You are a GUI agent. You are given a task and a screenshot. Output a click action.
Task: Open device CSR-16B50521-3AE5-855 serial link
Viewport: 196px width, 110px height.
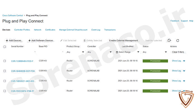click(x=24, y=81)
